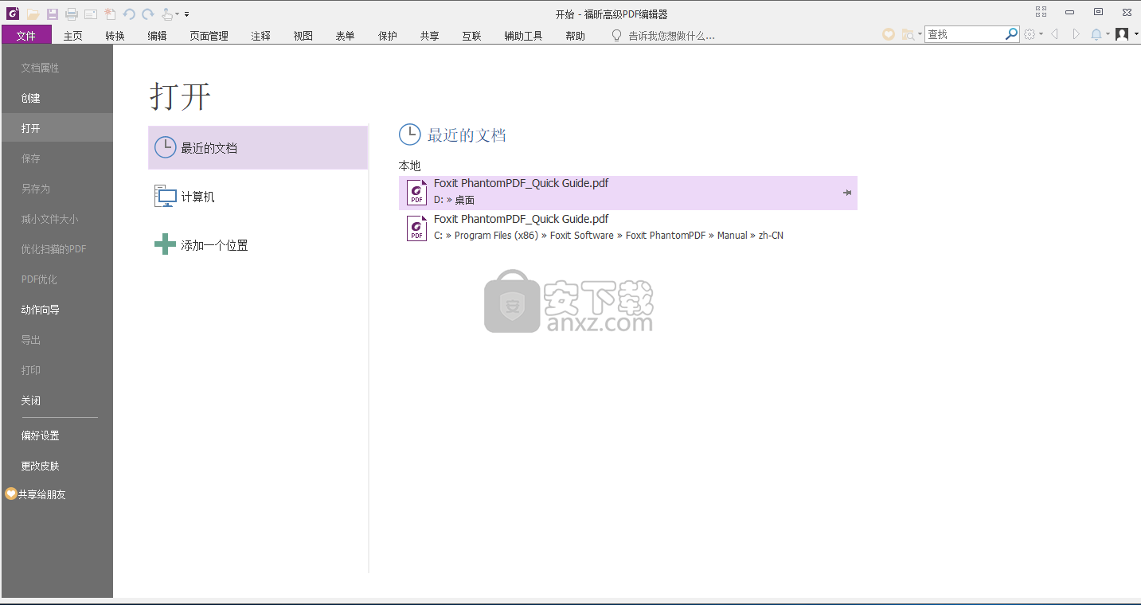This screenshot has height=605, width=1141.
Task: Switch to the 主页 ribbon tab
Action: [x=73, y=36]
